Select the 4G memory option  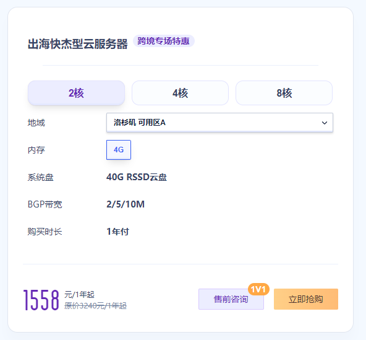[x=119, y=150]
